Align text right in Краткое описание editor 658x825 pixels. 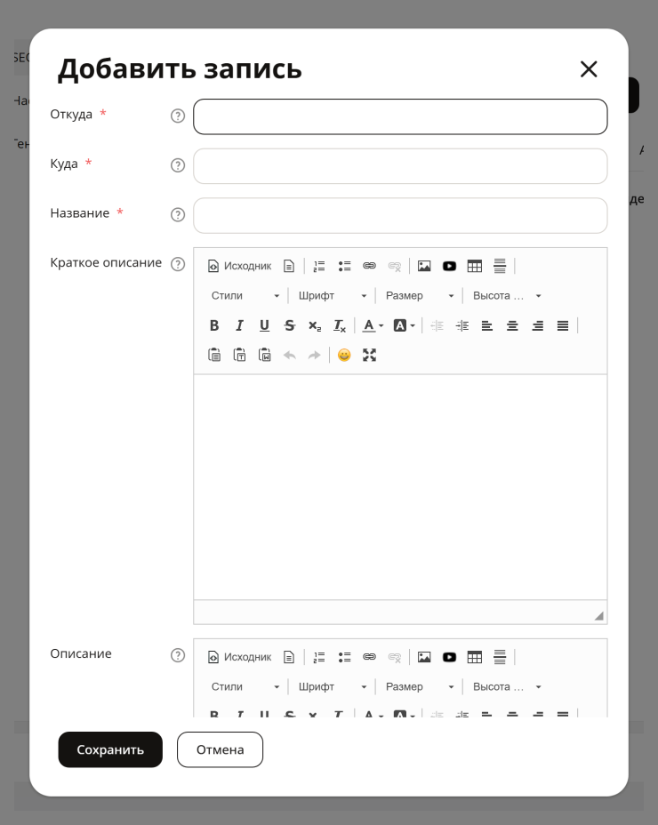[538, 325]
